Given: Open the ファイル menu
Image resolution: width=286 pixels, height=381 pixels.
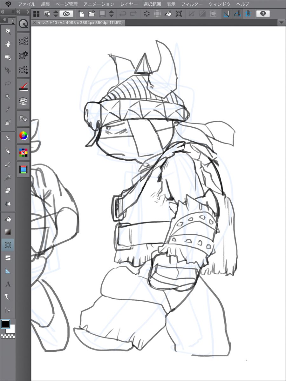Looking at the screenshot, I should click(27, 4).
